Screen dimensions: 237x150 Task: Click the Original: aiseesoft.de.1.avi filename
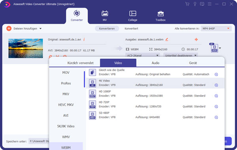point(64,39)
